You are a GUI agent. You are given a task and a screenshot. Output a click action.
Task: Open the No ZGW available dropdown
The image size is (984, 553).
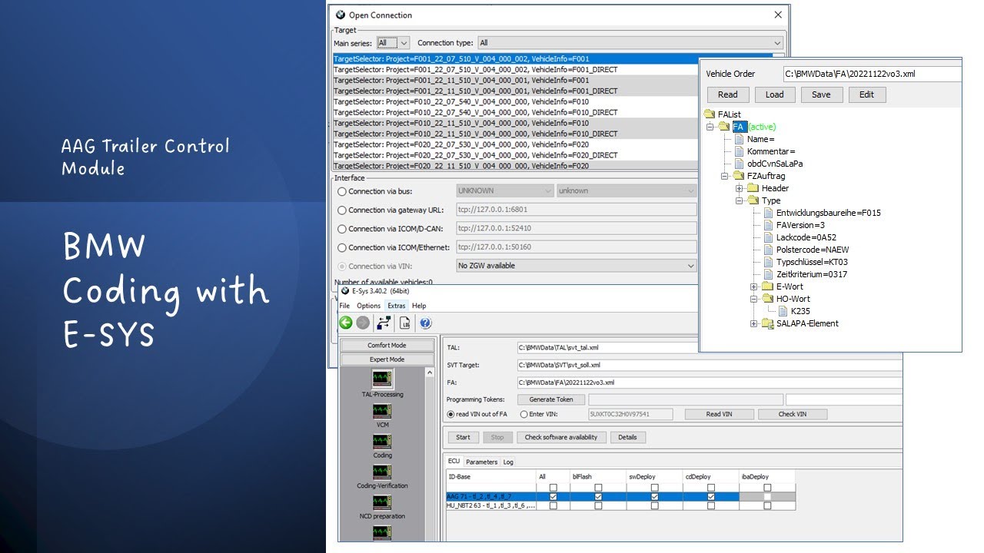(577, 266)
